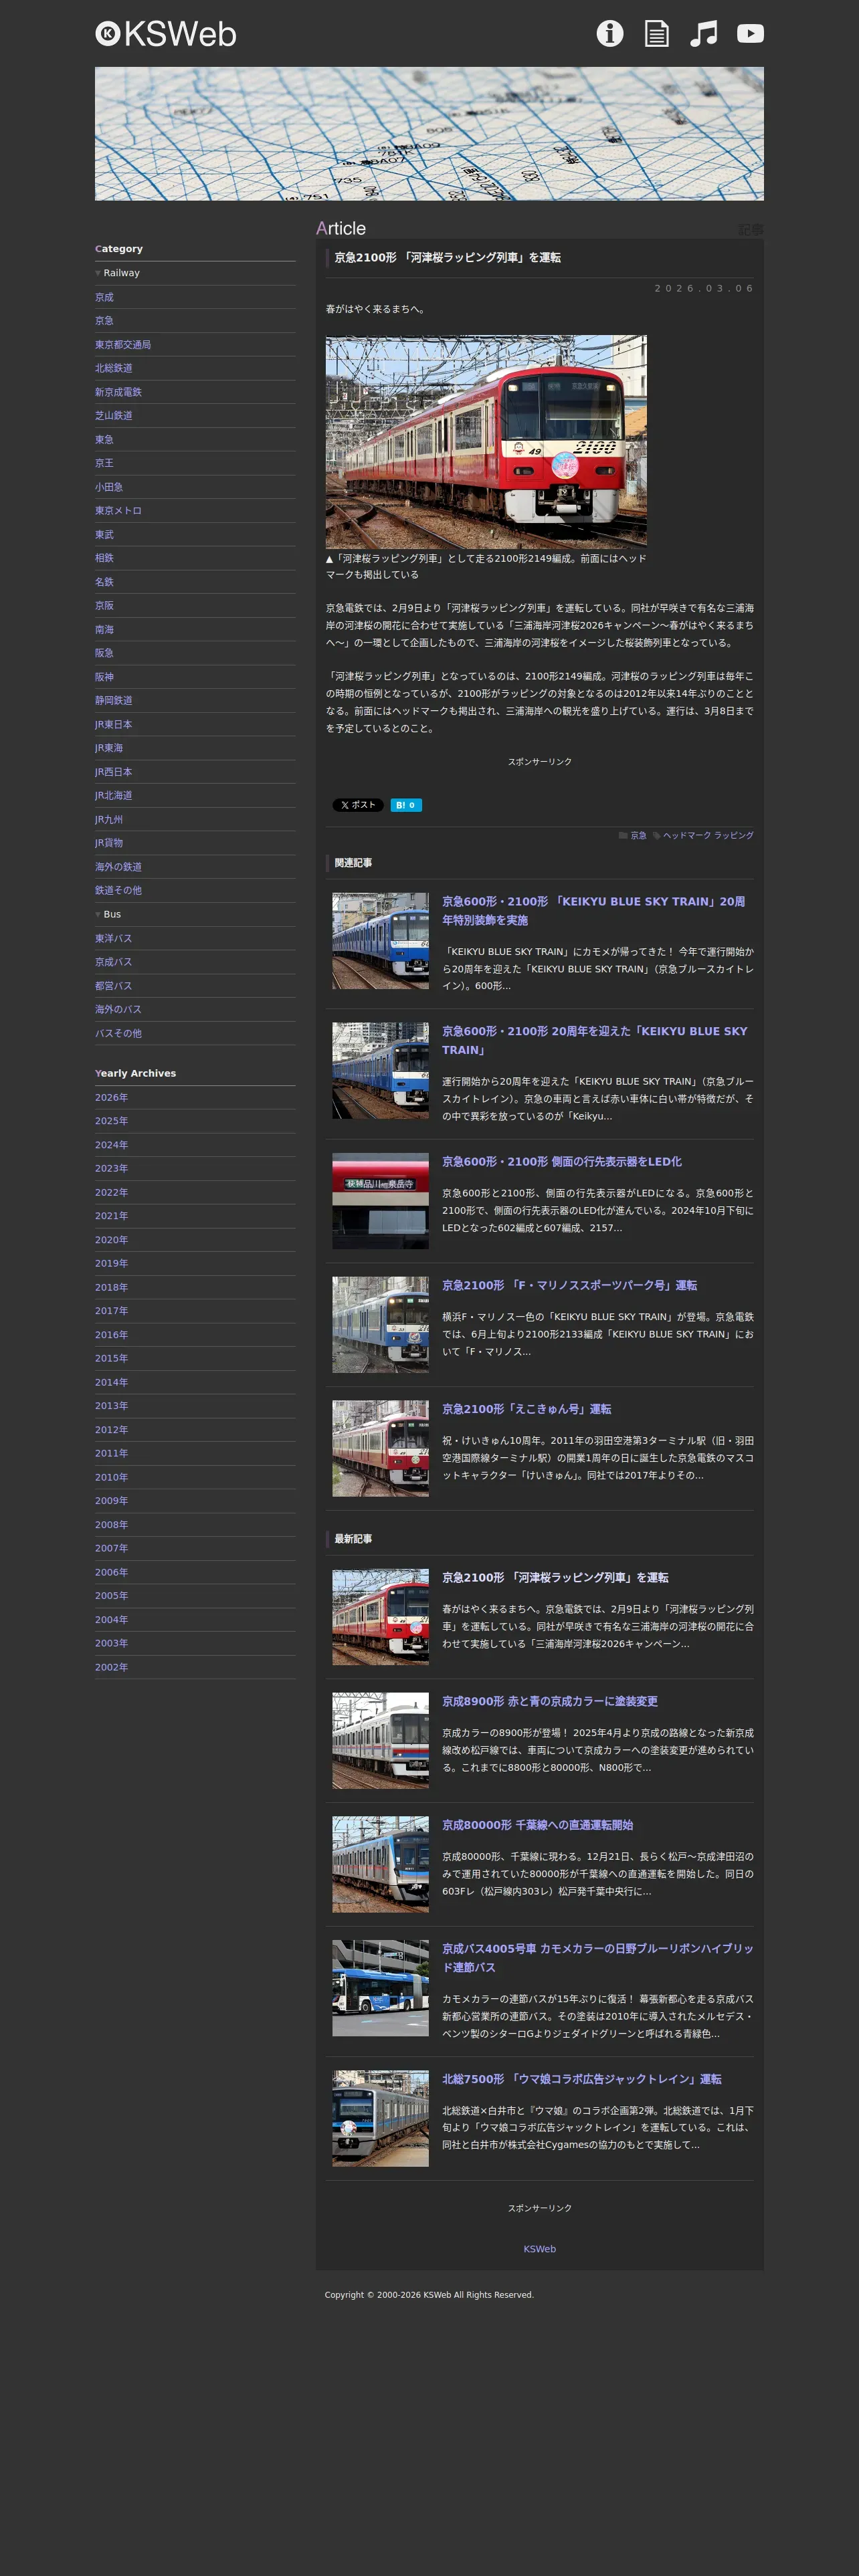Open the バスその他 category

click(118, 1034)
